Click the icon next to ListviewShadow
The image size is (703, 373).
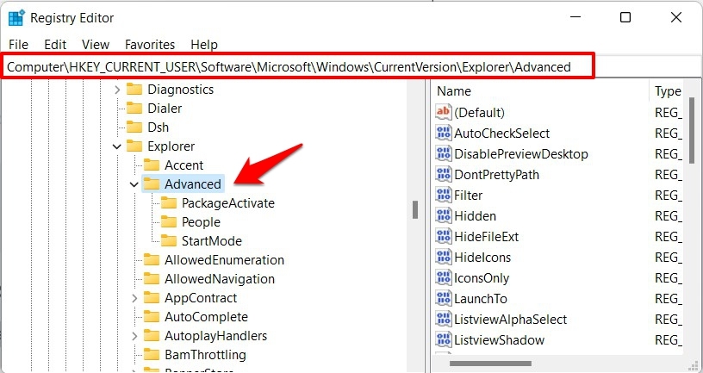click(x=444, y=339)
